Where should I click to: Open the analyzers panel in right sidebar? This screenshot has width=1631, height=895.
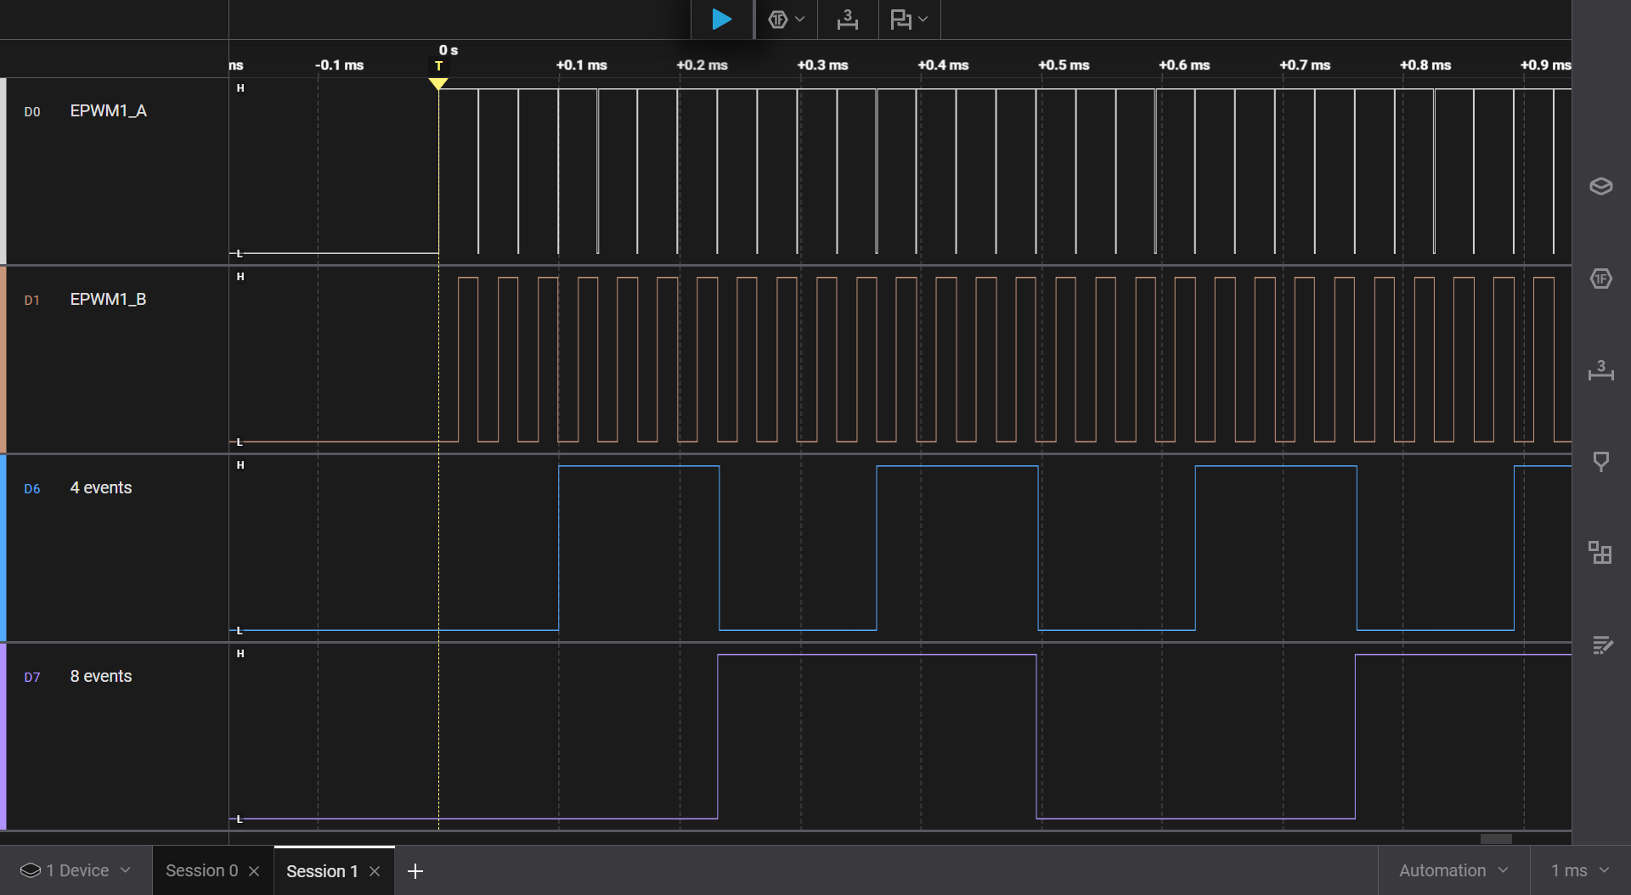[1600, 279]
